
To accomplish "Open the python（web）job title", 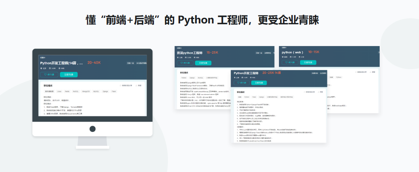I will (292, 52).
